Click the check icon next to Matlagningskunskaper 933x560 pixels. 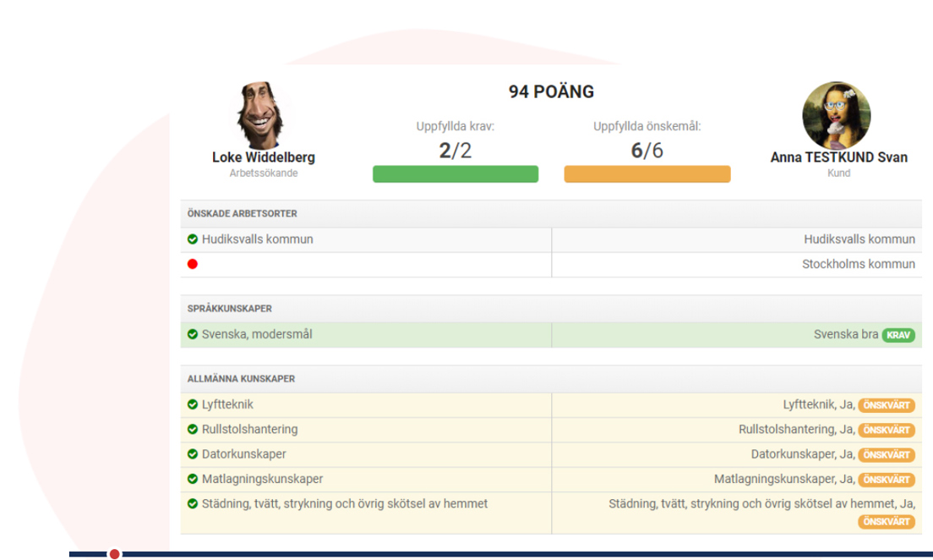pyautogui.click(x=193, y=479)
